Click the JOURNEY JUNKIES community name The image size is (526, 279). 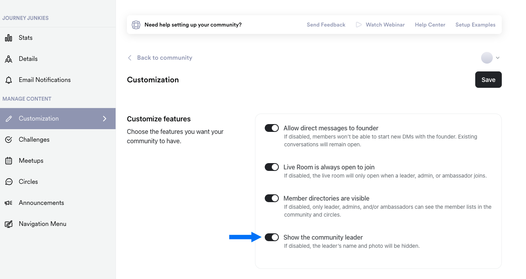(x=25, y=18)
